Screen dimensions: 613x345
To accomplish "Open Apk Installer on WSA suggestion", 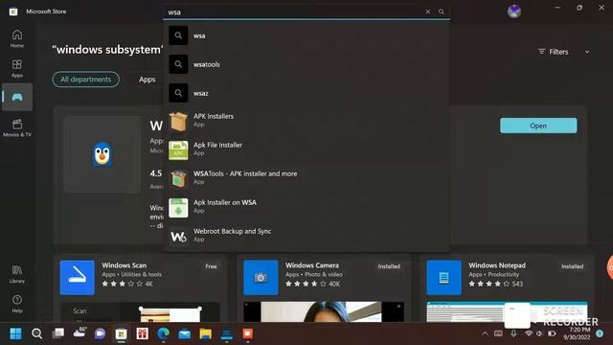I will [306, 208].
